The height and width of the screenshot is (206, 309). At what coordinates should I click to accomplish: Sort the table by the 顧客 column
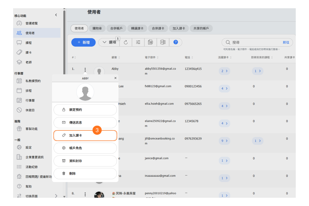(x=116, y=57)
